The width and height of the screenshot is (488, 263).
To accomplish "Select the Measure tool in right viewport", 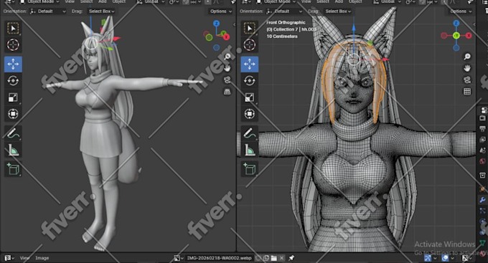I will pyautogui.click(x=249, y=150).
